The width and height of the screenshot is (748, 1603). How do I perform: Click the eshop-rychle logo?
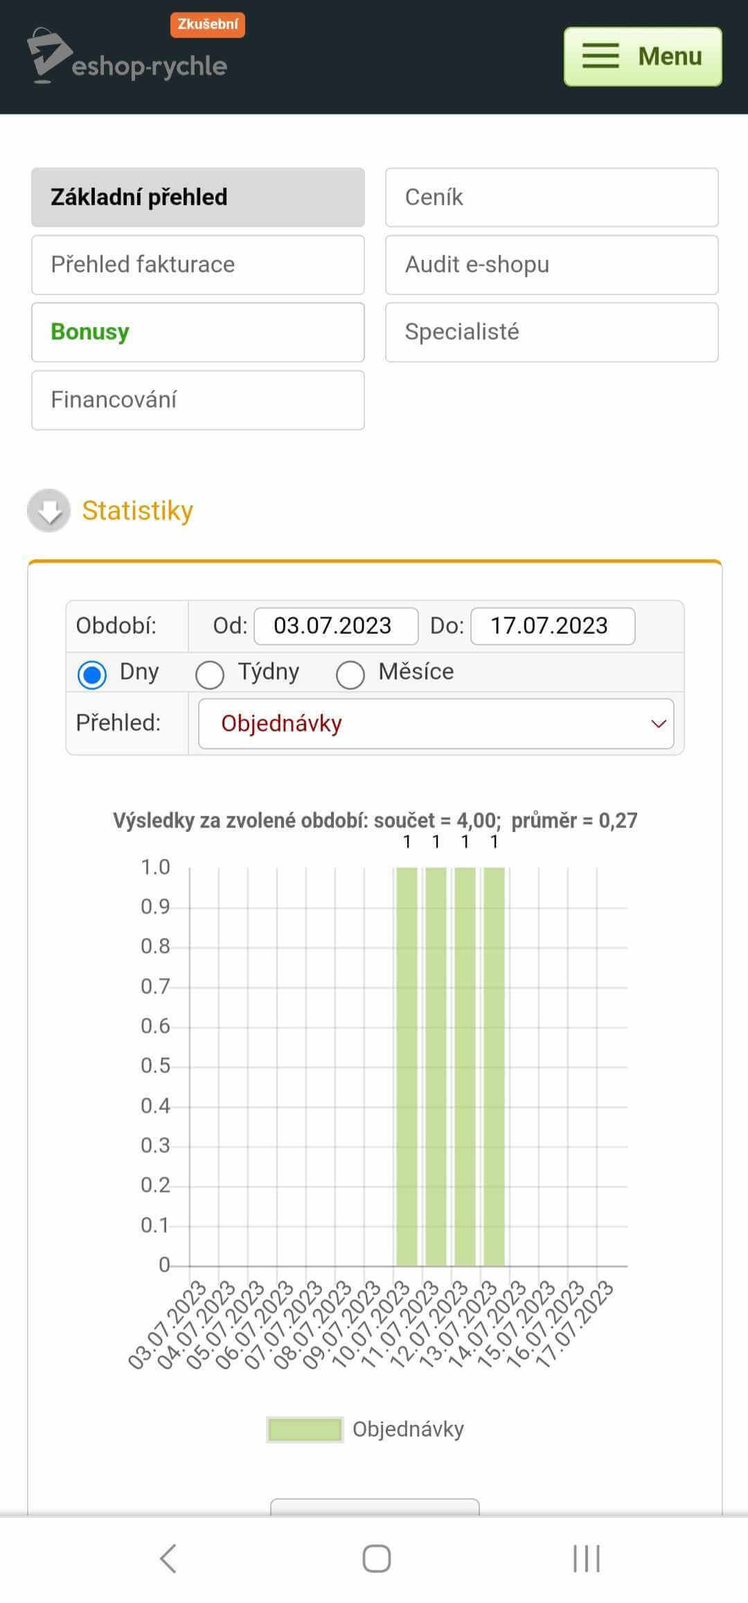point(128,59)
